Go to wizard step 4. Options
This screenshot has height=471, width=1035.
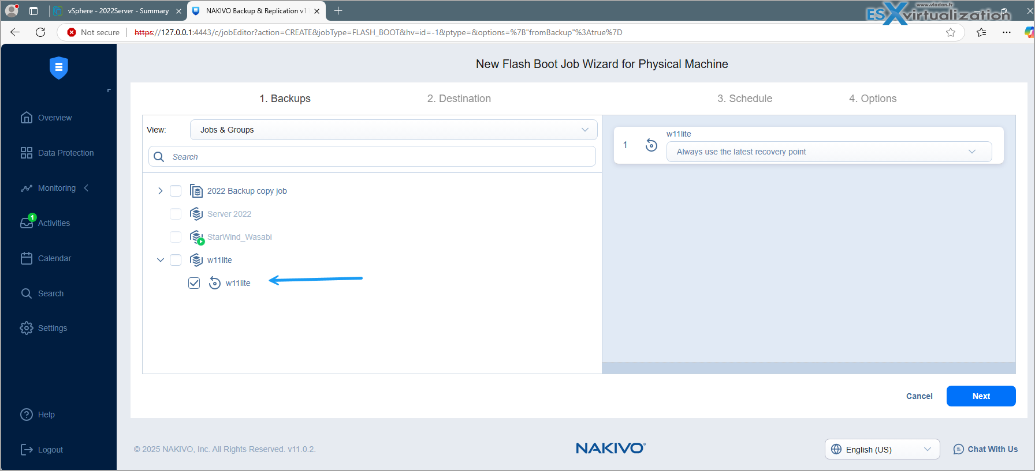[873, 99]
